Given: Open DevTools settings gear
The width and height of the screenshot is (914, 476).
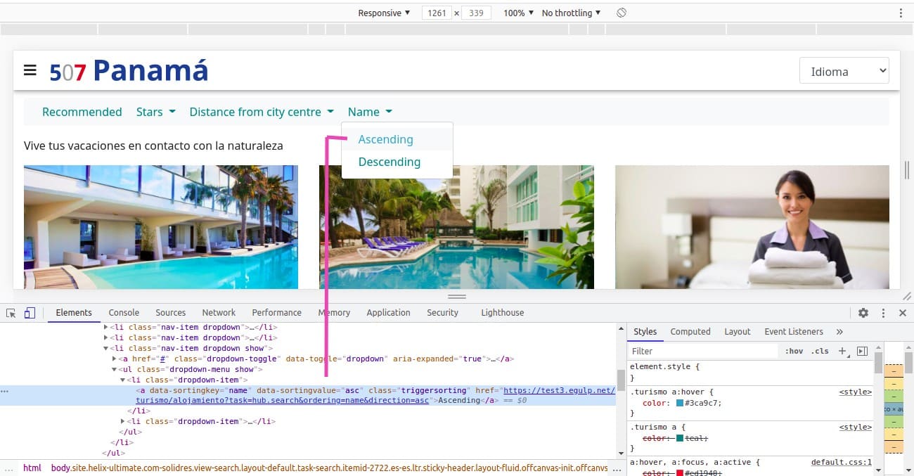Looking at the screenshot, I should coord(863,313).
